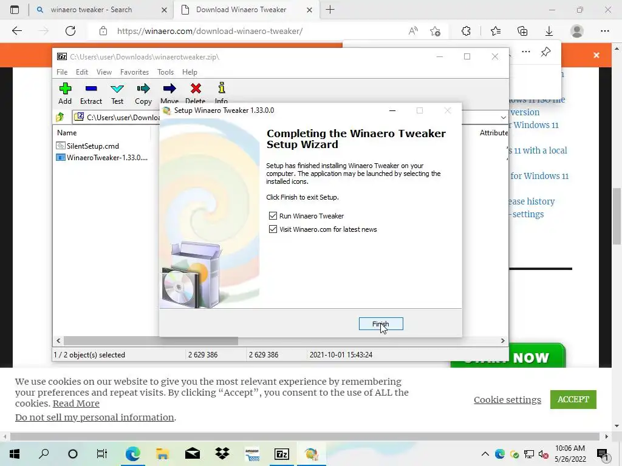The height and width of the screenshot is (466, 622).
Task: Click the Delete tool in 7-Zip
Action: click(195, 93)
